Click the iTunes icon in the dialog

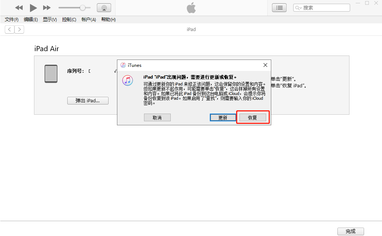(128, 80)
